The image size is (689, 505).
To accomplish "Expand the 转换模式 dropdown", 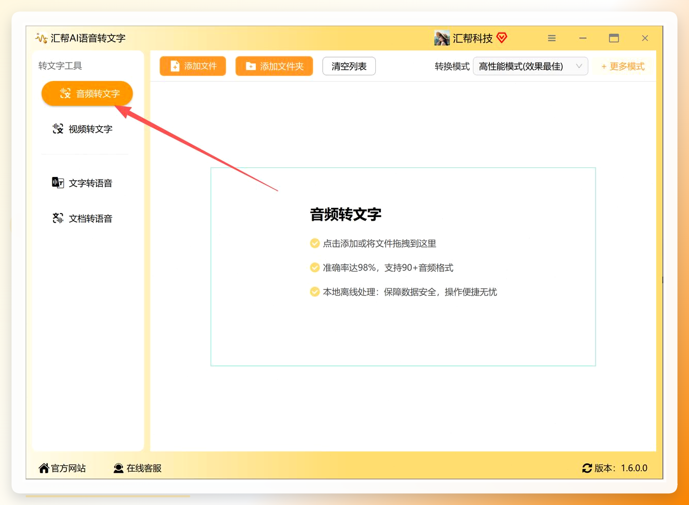I will click(530, 66).
